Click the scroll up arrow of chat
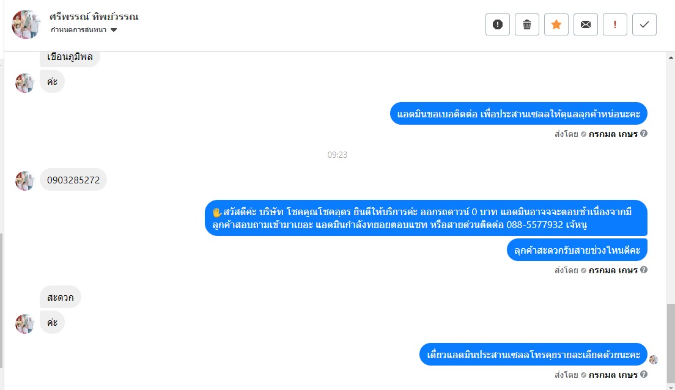The width and height of the screenshot is (675, 390). [x=671, y=57]
